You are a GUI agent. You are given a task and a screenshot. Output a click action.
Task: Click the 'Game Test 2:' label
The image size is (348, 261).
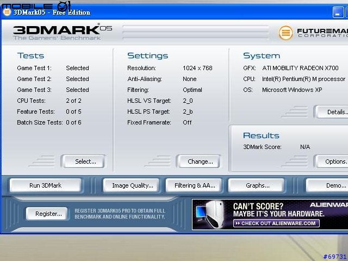tap(34, 79)
